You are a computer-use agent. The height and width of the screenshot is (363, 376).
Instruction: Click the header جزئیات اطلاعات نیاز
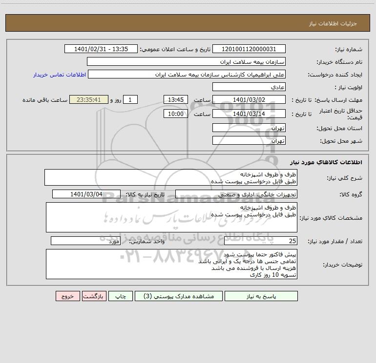point(333,23)
